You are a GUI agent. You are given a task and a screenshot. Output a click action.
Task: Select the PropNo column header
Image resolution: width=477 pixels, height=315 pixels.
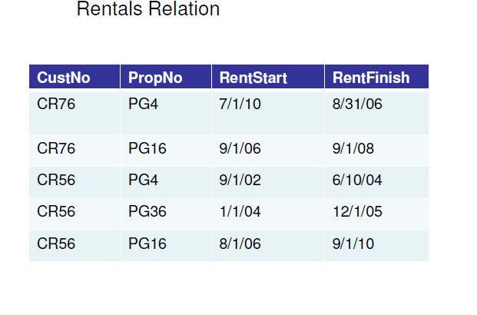[155, 78]
